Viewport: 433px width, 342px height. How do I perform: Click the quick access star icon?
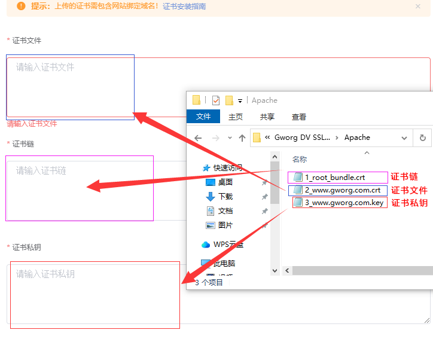[x=206, y=167]
